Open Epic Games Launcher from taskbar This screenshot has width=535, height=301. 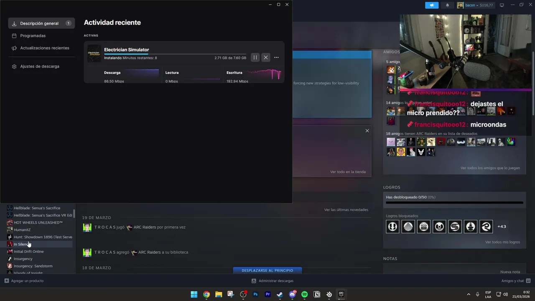coord(341,294)
